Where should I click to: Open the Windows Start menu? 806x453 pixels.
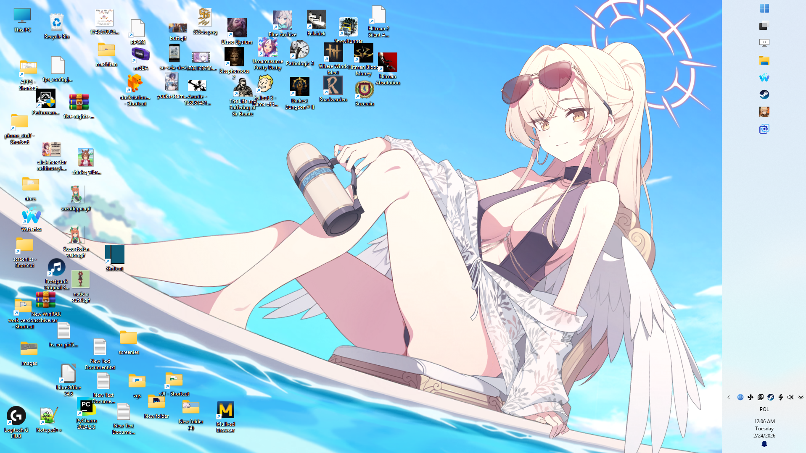[x=764, y=8]
